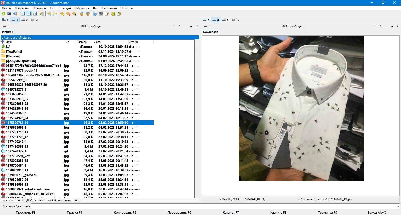401x215 pixels.
Task: Open the command line history dropdown
Action: pyautogui.click(x=398, y=206)
